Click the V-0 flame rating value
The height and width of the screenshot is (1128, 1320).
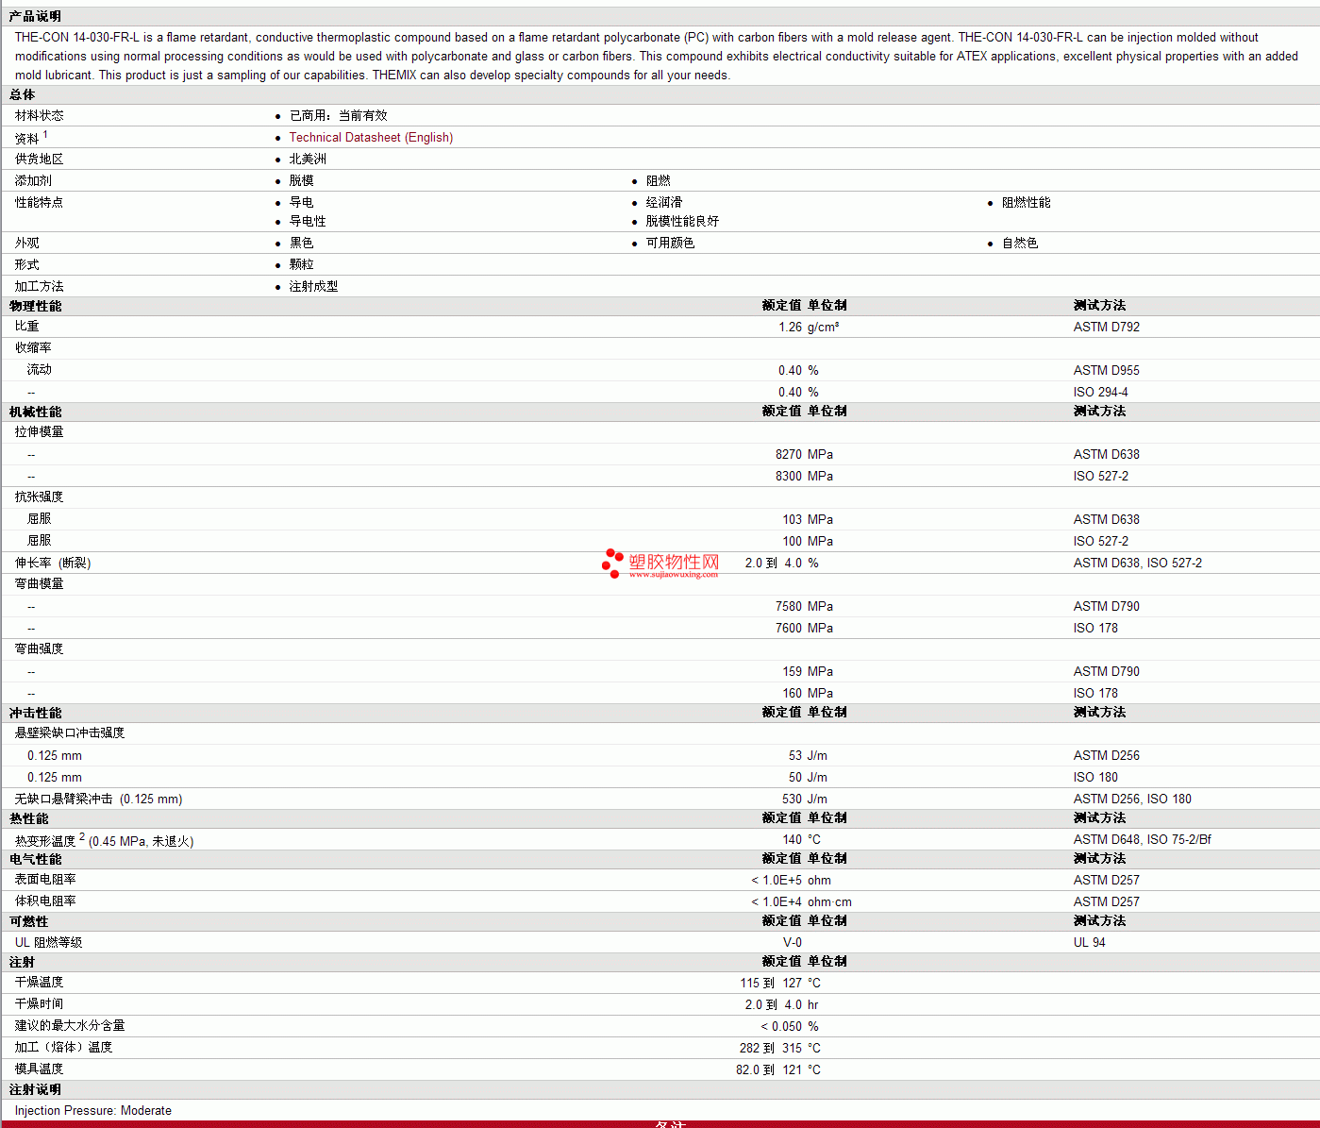793,943
